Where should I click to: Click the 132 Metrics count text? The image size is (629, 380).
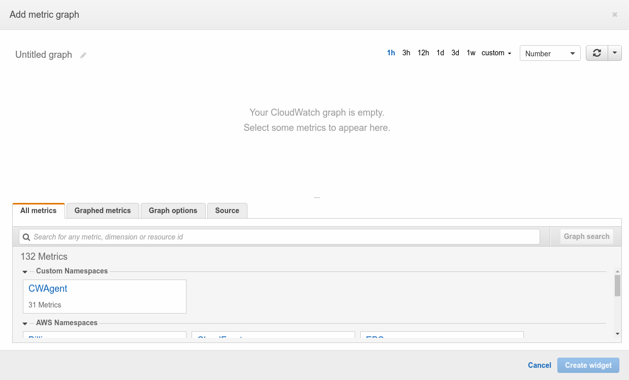coord(44,257)
